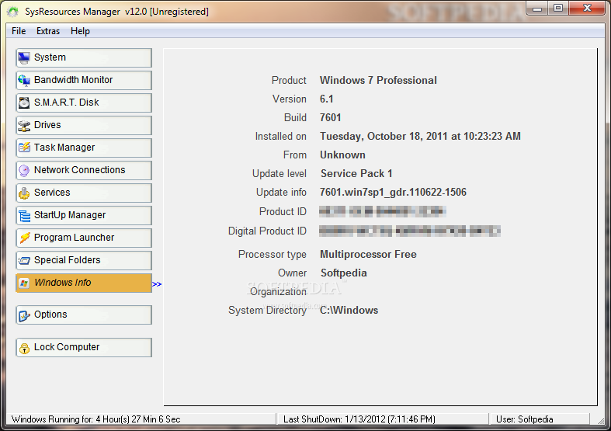View Network Connections label

[79, 170]
